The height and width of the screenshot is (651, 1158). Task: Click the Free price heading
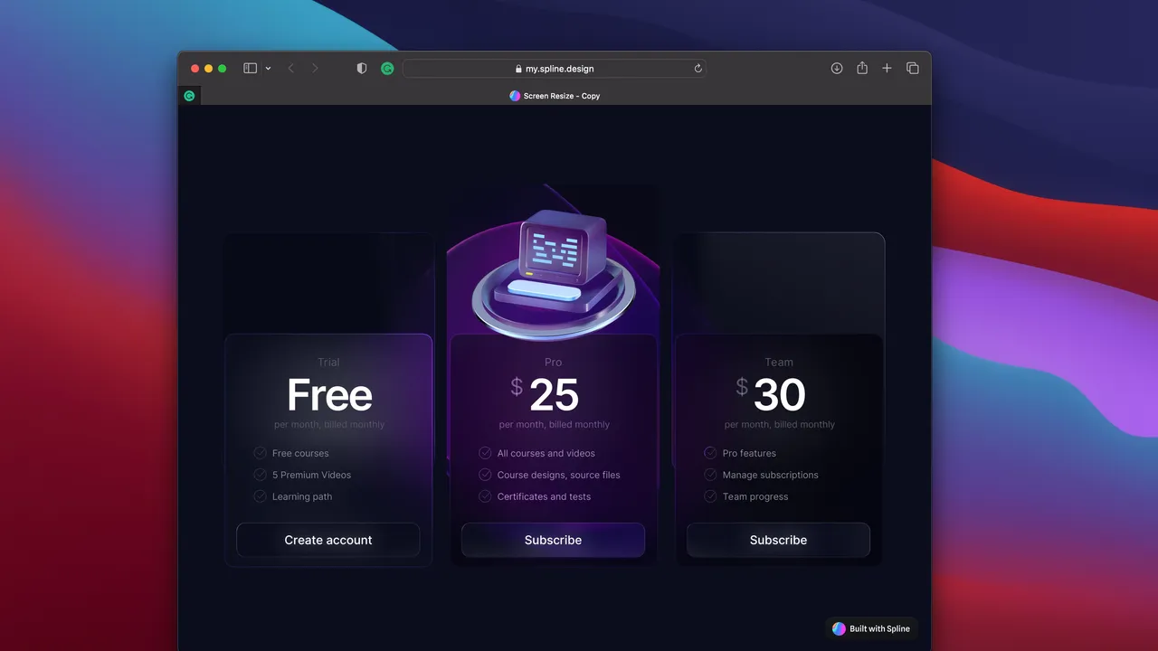[x=329, y=395]
